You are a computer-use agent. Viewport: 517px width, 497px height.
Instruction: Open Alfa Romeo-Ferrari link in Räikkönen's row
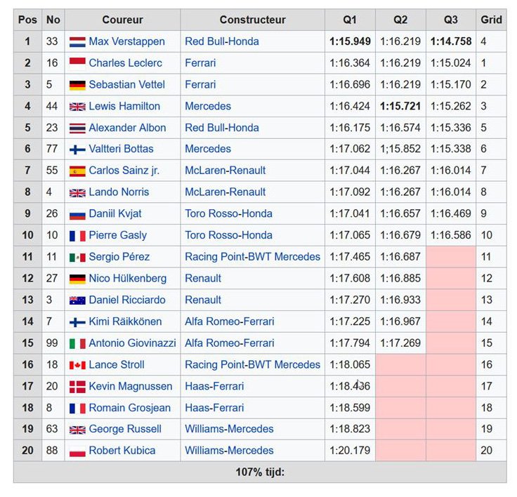(x=230, y=322)
